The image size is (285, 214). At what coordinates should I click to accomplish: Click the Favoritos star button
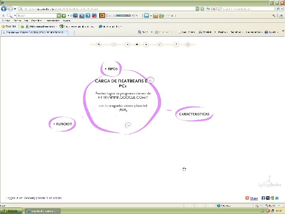(9, 27)
